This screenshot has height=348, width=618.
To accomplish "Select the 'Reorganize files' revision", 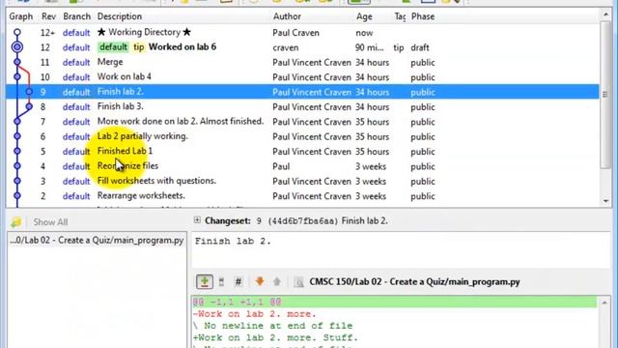I will [x=302, y=166].
